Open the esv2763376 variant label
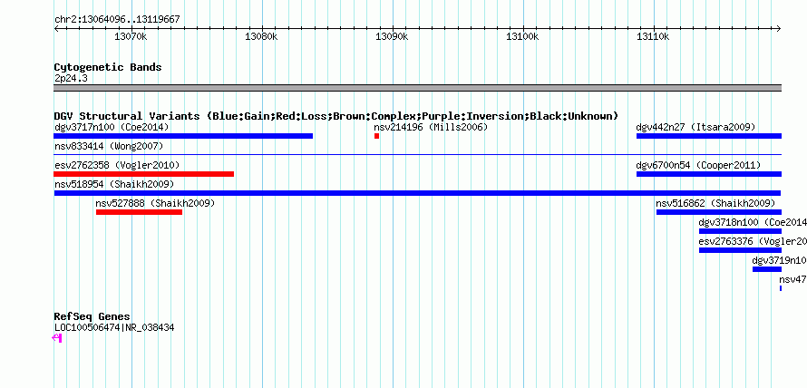807x388 pixels. click(753, 241)
